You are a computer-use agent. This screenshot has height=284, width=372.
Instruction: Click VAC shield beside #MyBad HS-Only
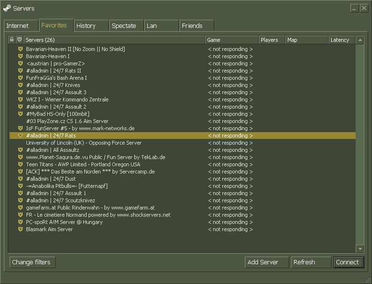20,114
